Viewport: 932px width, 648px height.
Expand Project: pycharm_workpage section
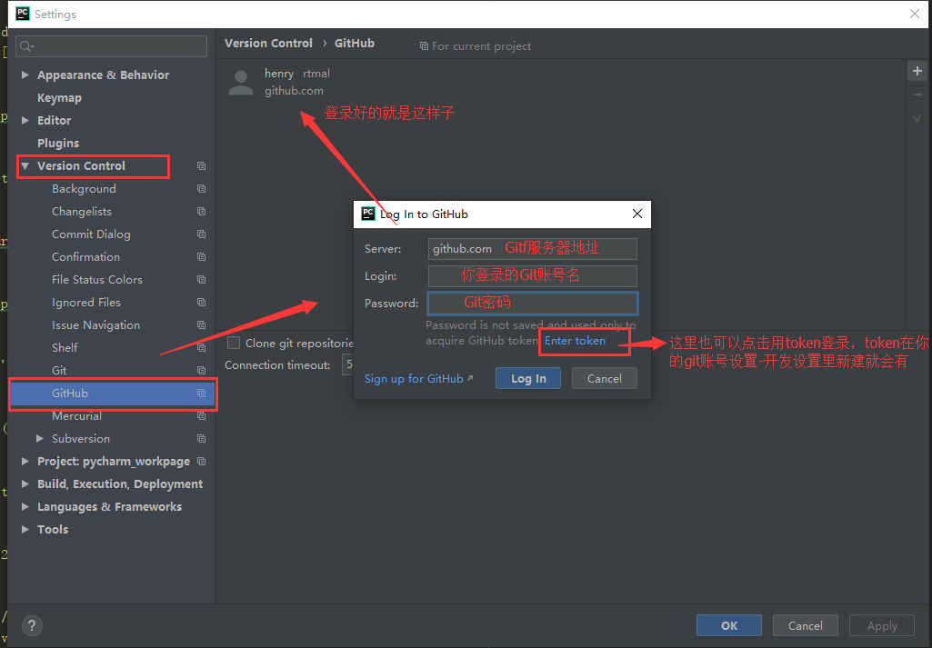point(25,461)
